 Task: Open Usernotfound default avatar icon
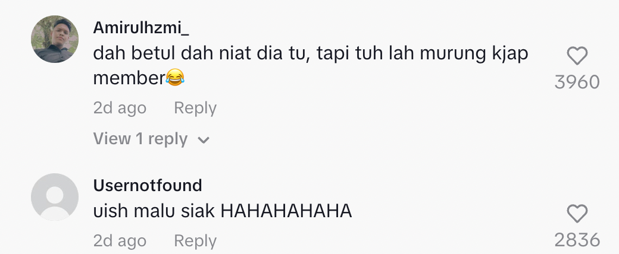[55, 197]
